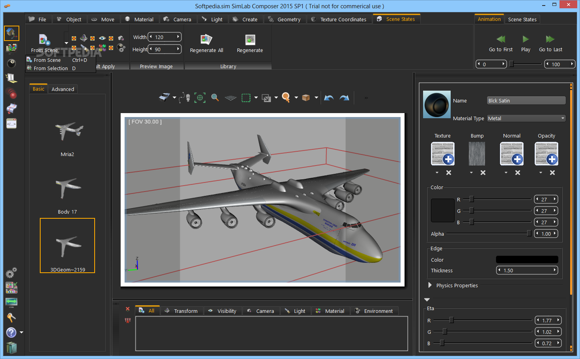
Task: Click the orange cursor pick-mode icon
Action: [286, 97]
